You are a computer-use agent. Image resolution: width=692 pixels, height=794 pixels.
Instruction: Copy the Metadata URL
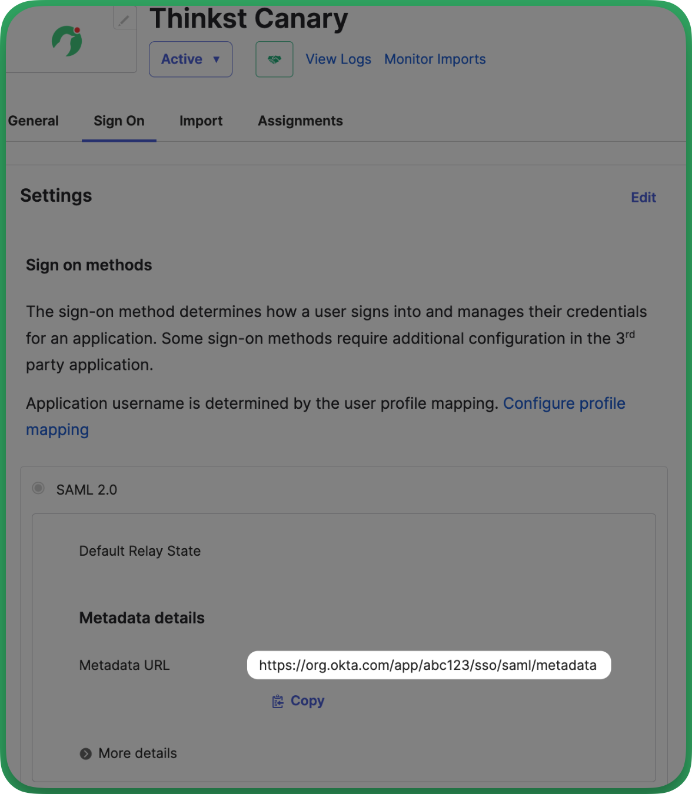[x=299, y=701]
